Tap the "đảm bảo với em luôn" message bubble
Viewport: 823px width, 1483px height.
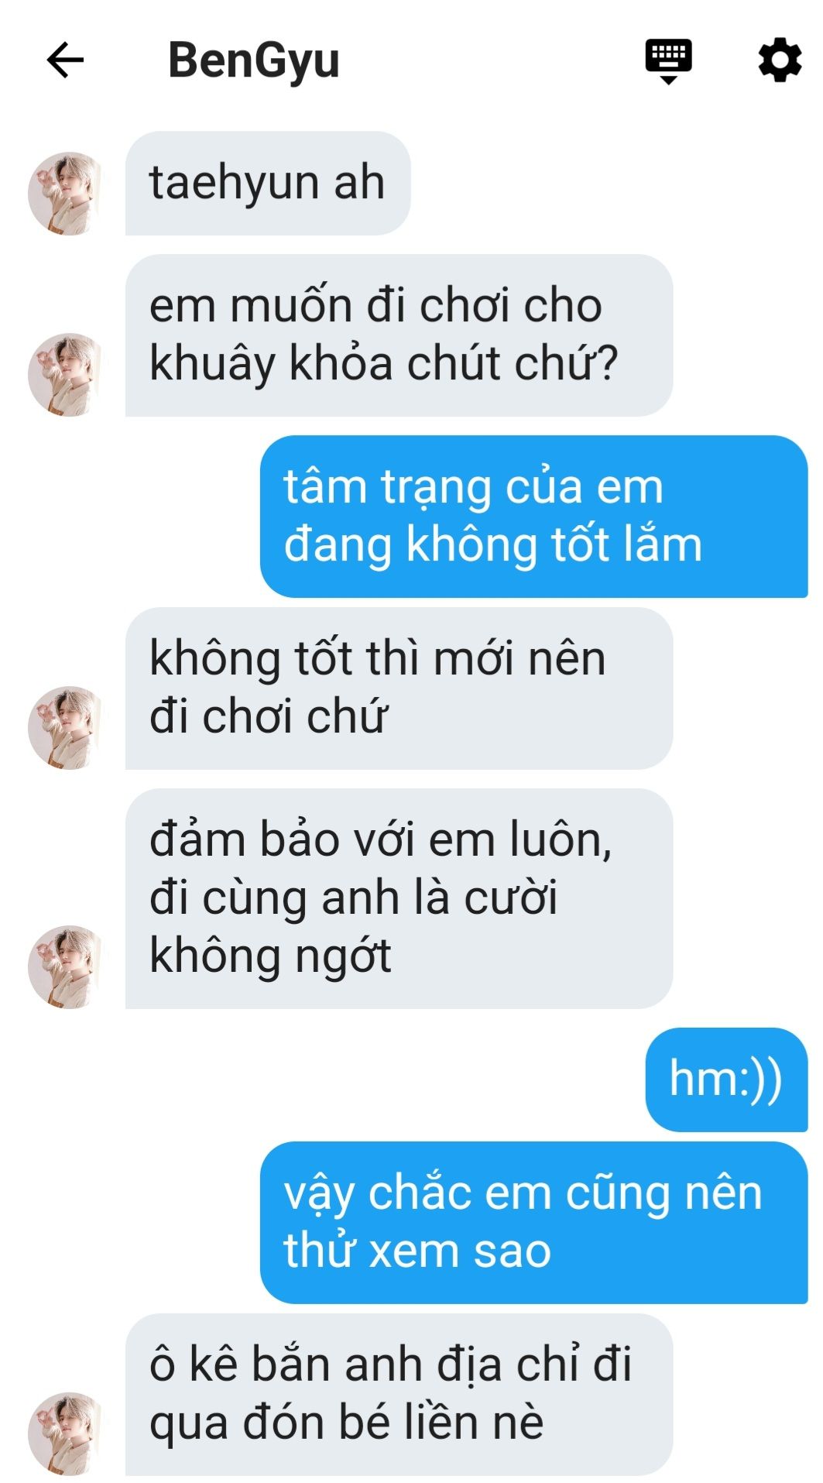399,898
